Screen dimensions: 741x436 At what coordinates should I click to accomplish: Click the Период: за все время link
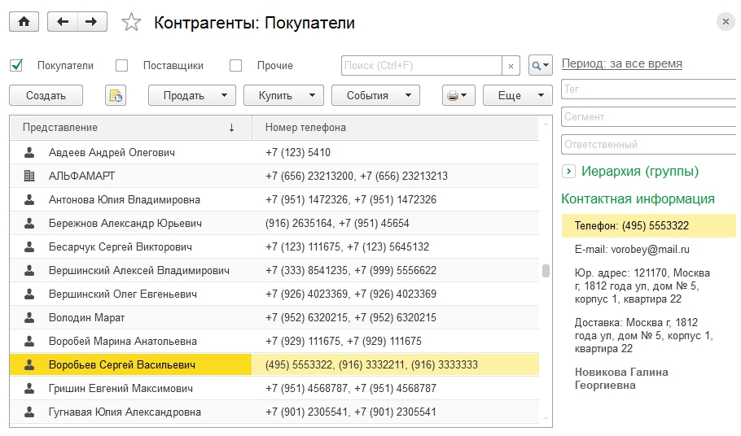coord(621,63)
